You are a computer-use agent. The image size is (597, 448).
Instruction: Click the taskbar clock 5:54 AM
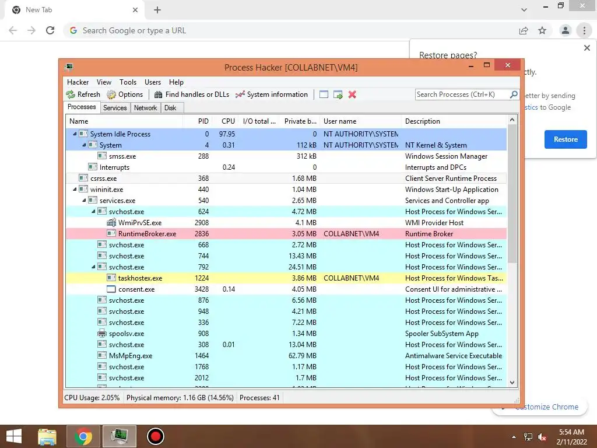(571, 432)
